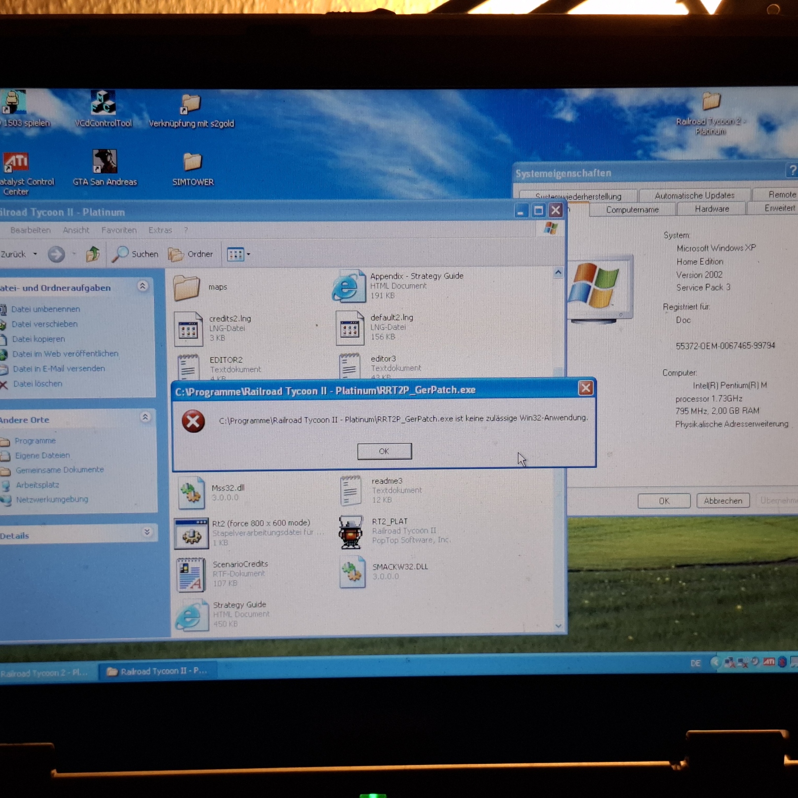This screenshot has width=798, height=798.
Task: Click Datei umbenennen link
Action: click(45, 309)
